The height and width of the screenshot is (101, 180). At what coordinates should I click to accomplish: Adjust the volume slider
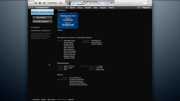(53, 3)
